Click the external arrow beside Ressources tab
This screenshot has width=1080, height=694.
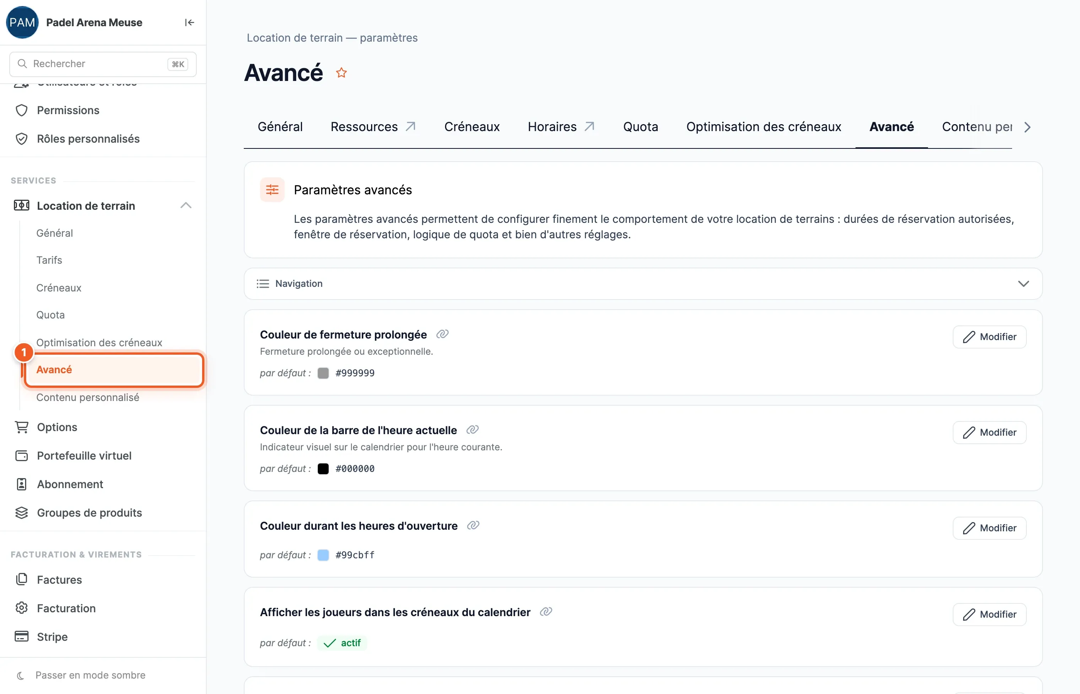[x=411, y=126]
